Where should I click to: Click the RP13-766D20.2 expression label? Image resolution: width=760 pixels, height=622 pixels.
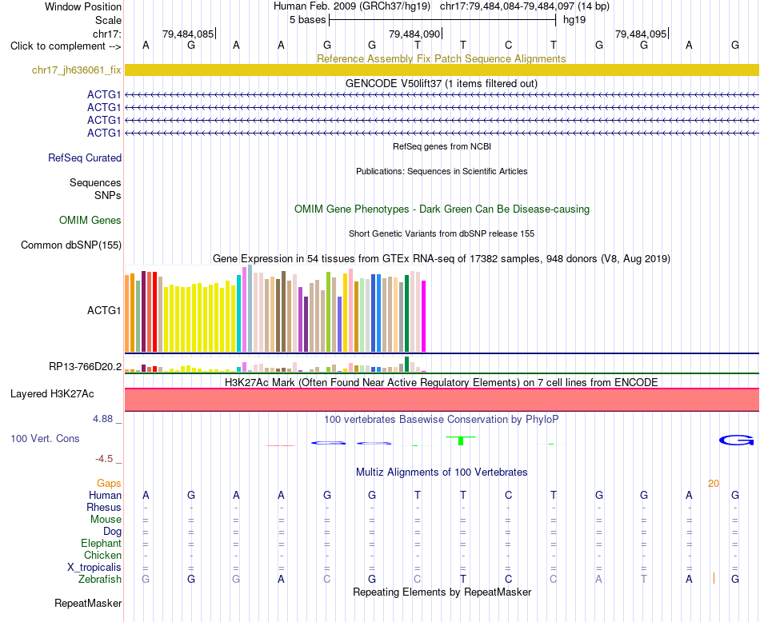pyautogui.click(x=85, y=367)
